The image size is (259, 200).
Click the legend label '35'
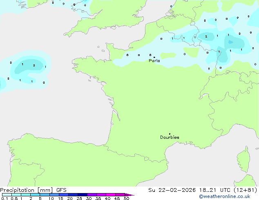(98, 198)
